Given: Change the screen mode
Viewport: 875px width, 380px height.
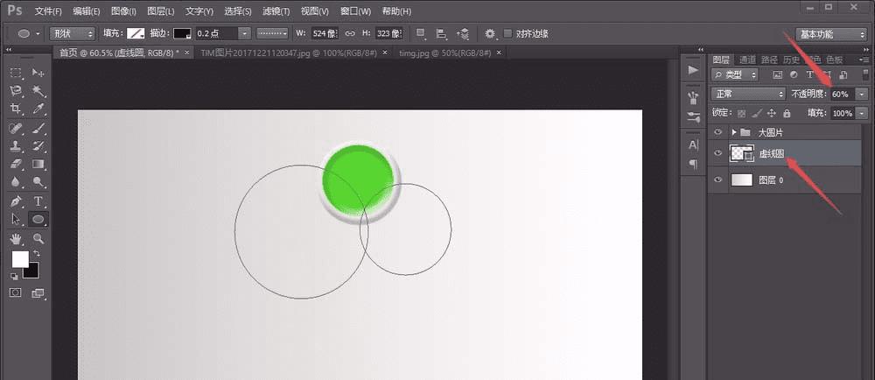Looking at the screenshot, I should 38,292.
